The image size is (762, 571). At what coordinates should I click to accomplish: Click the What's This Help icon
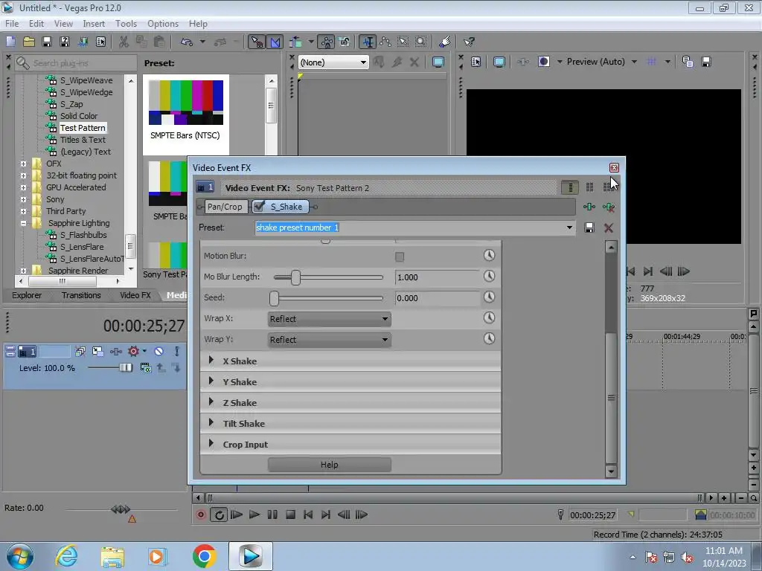click(x=469, y=42)
